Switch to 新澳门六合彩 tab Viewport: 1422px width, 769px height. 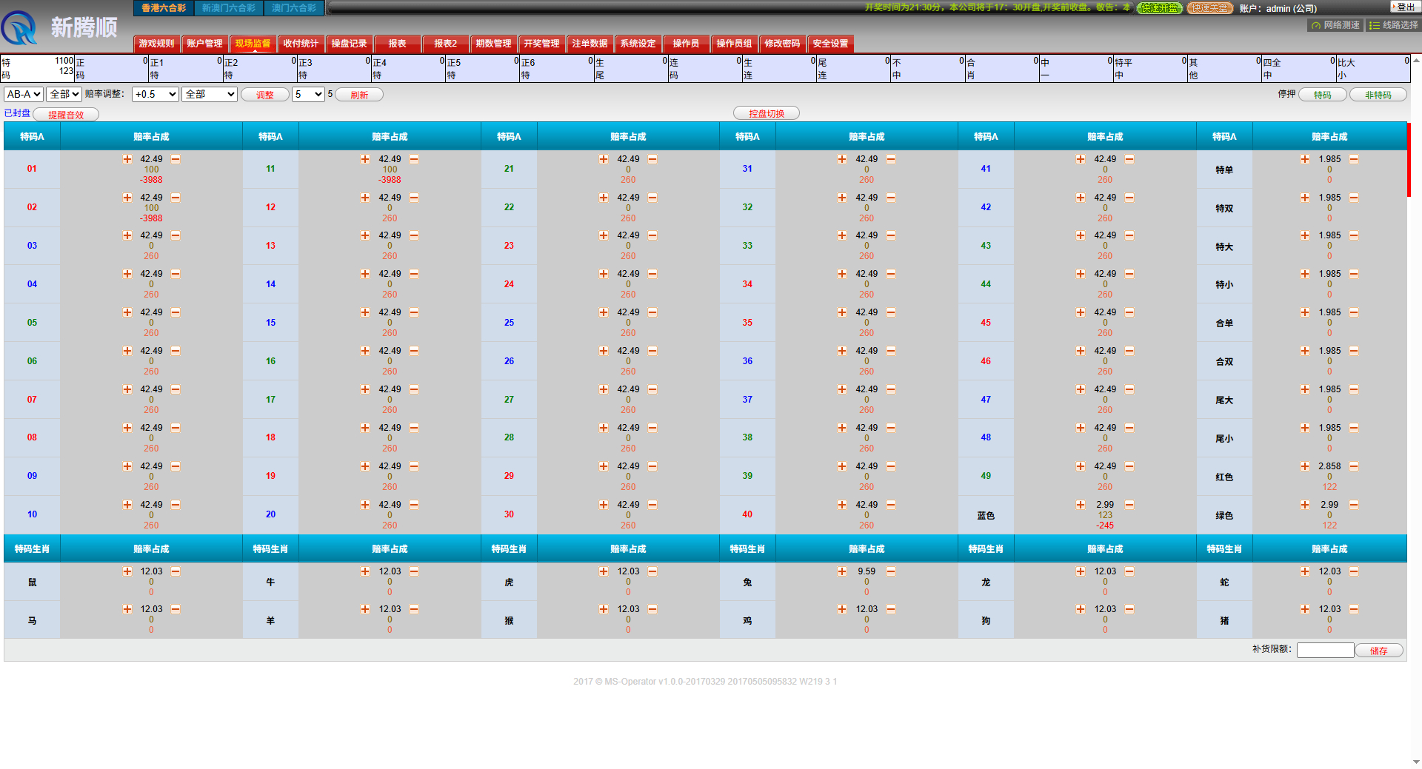pyautogui.click(x=228, y=8)
